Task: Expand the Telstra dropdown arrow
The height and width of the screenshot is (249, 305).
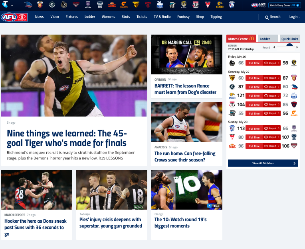Action: coord(12,6)
